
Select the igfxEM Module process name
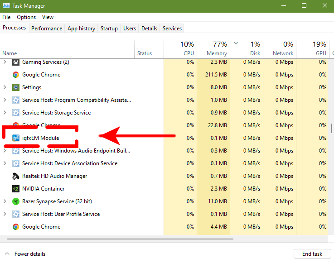[40, 138]
